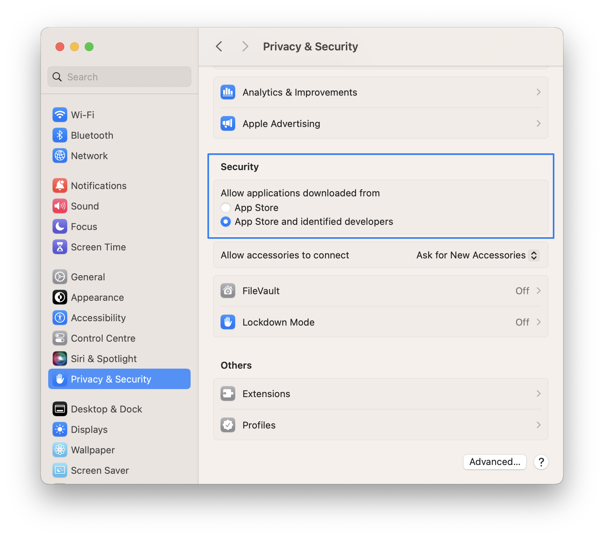Click the General gear icon
Image resolution: width=604 pixels, height=538 pixels.
coord(60,277)
